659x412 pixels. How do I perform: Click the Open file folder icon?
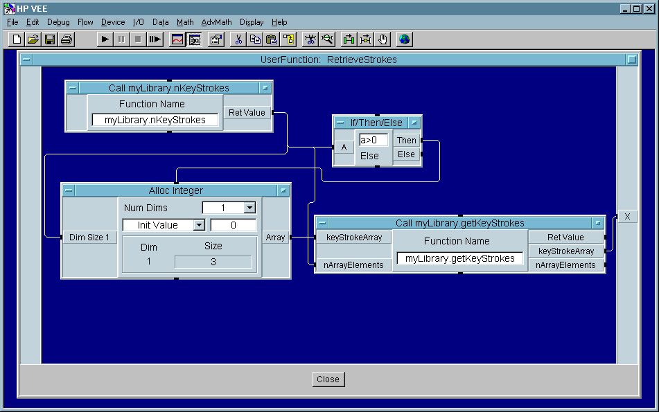click(33, 39)
